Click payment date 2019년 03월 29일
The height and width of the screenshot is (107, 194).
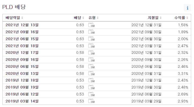tap(146, 101)
